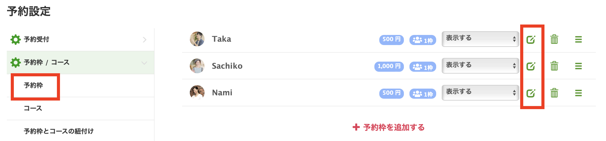
Task: Collapse the 予約枠 / コース section
Action: coord(80,63)
